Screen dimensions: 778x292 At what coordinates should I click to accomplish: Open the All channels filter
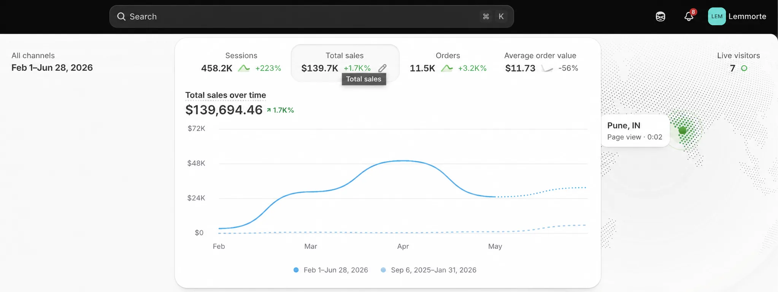pos(33,55)
